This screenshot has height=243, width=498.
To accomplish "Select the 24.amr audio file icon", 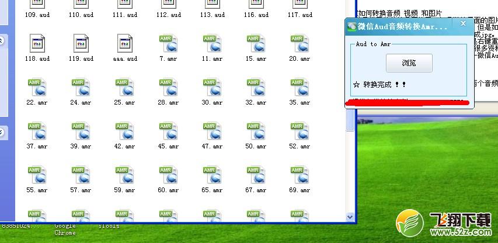I will 81,87.
